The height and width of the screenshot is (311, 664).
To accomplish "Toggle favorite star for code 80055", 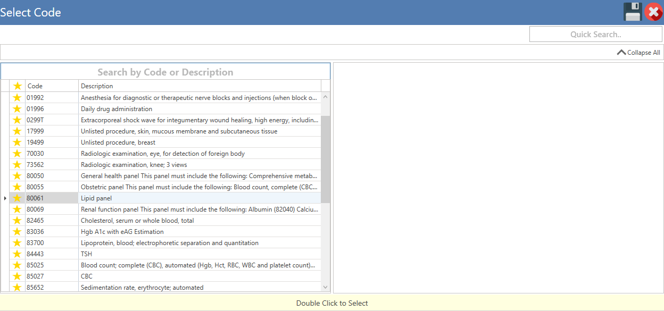I will point(18,187).
